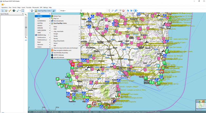The width and height of the screenshot is (206, 113).
Task: Choose Alltrails Topo map from submenu
Action: [57, 16]
